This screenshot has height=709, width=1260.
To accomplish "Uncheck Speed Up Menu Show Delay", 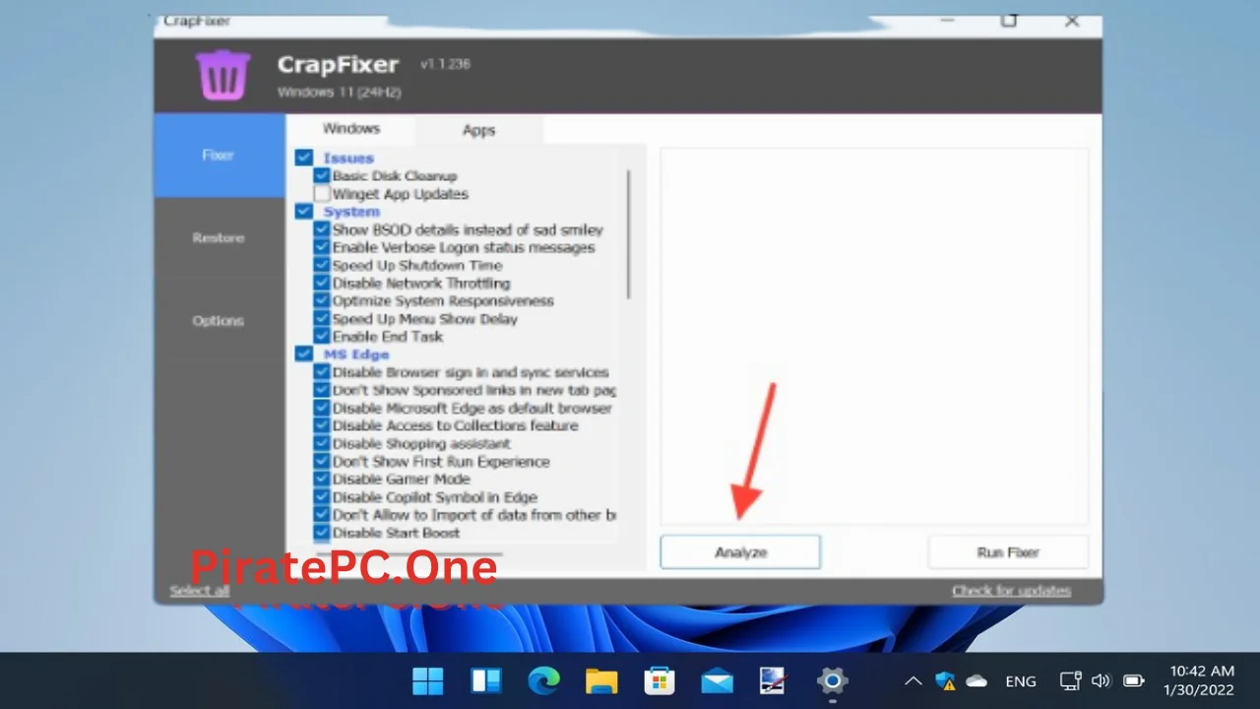I will coord(322,319).
